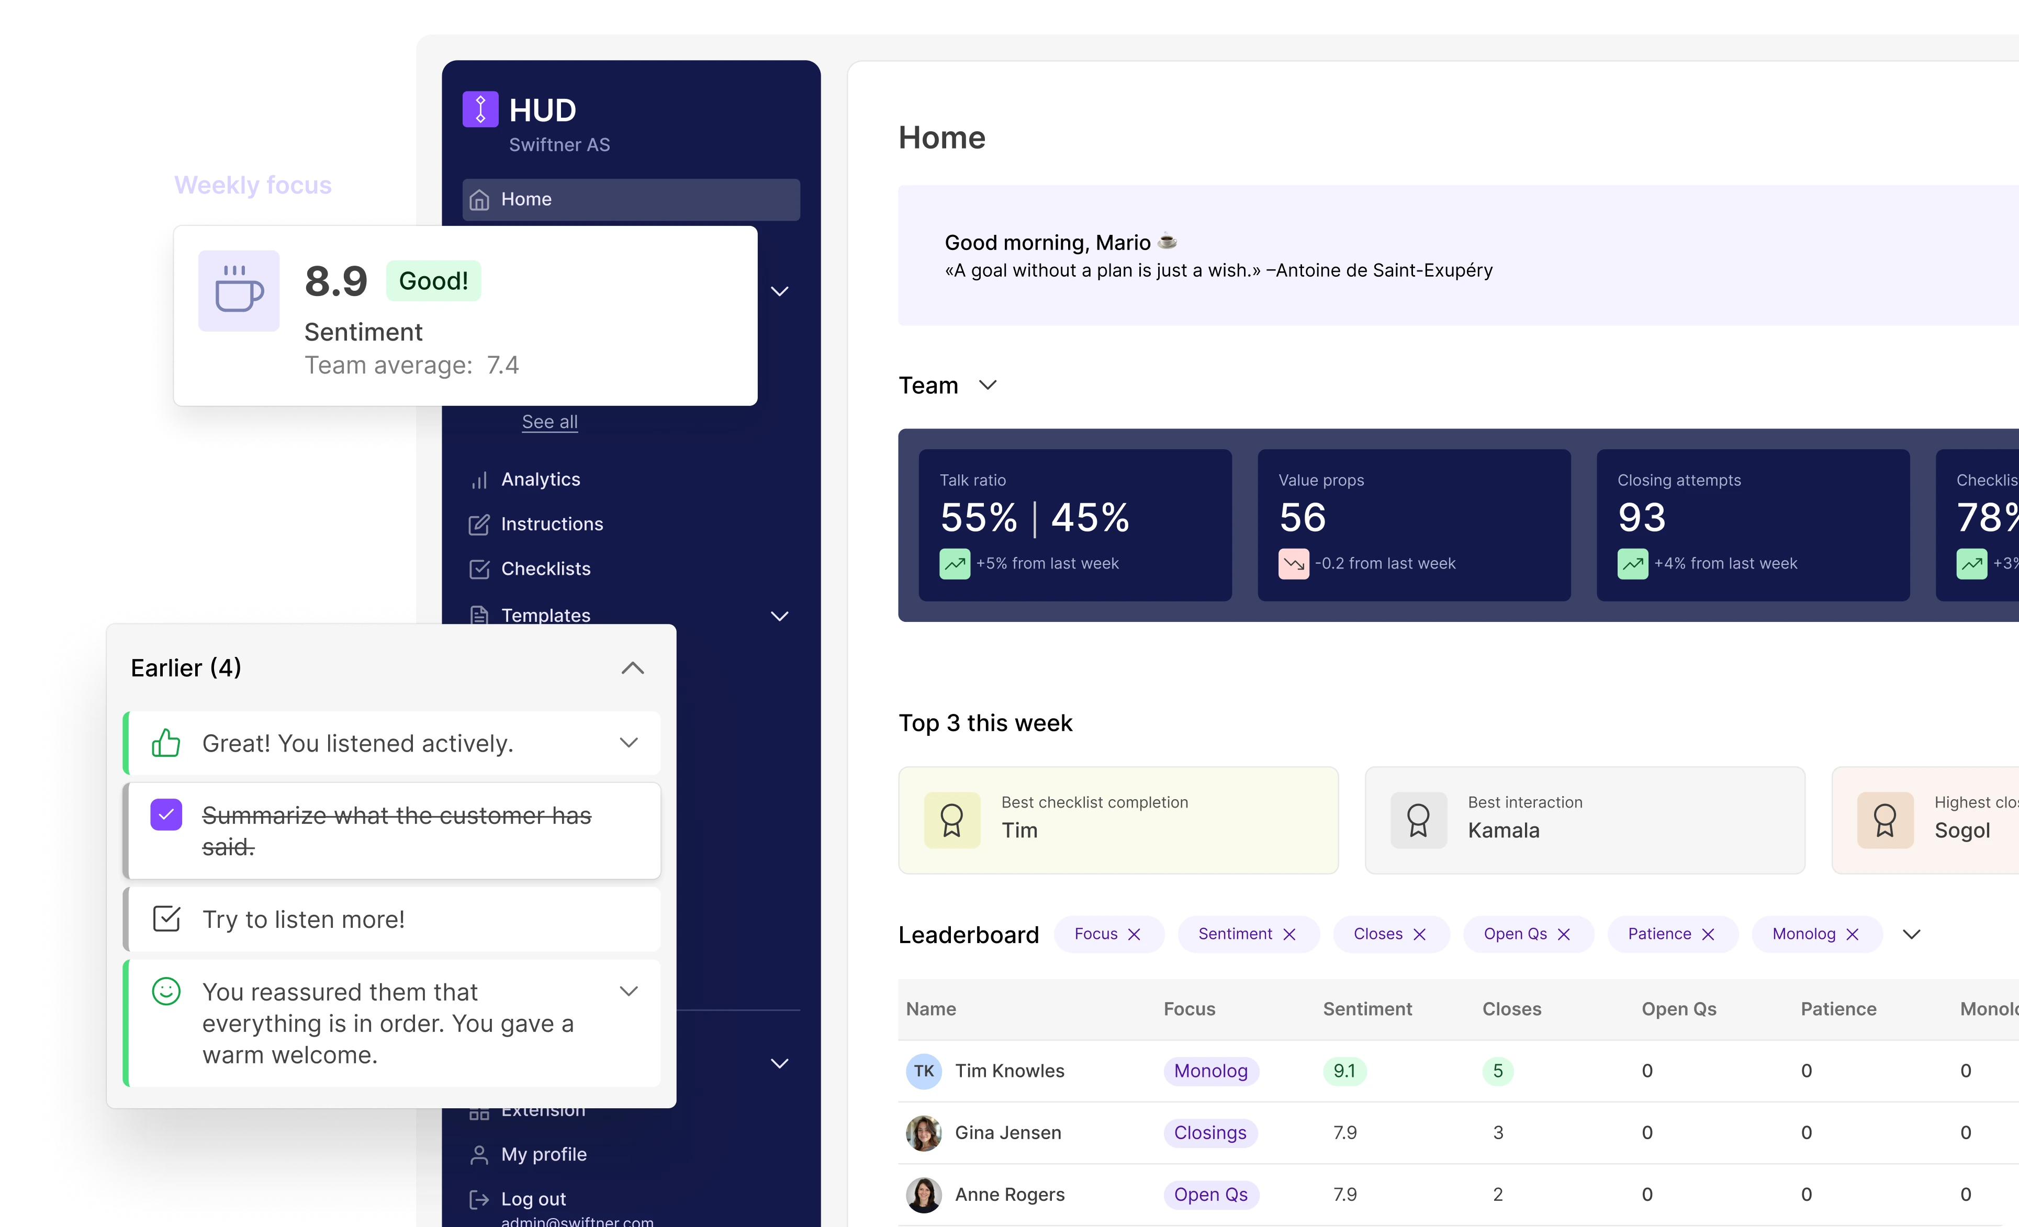
Task: Open the Best interaction Kamala card
Action: [x=1585, y=820]
